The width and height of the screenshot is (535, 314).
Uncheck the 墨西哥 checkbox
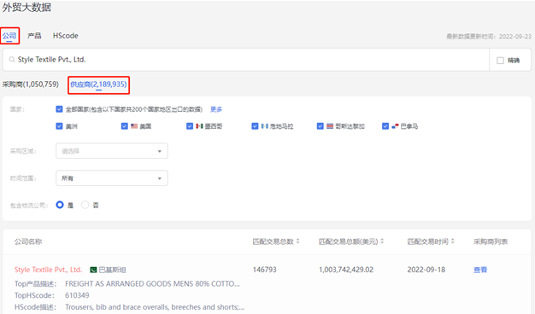[x=190, y=126]
